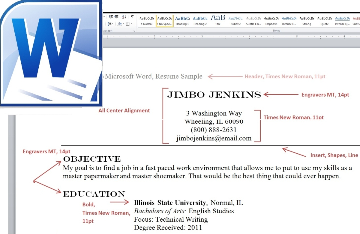
Task: Select the shading color swatch below the paint bucket
Action: coord(120,26)
